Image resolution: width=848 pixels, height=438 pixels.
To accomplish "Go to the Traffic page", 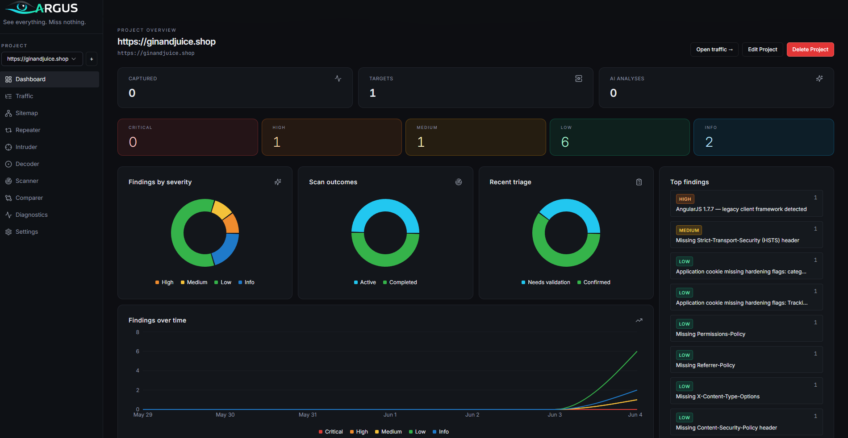I will [x=50, y=96].
